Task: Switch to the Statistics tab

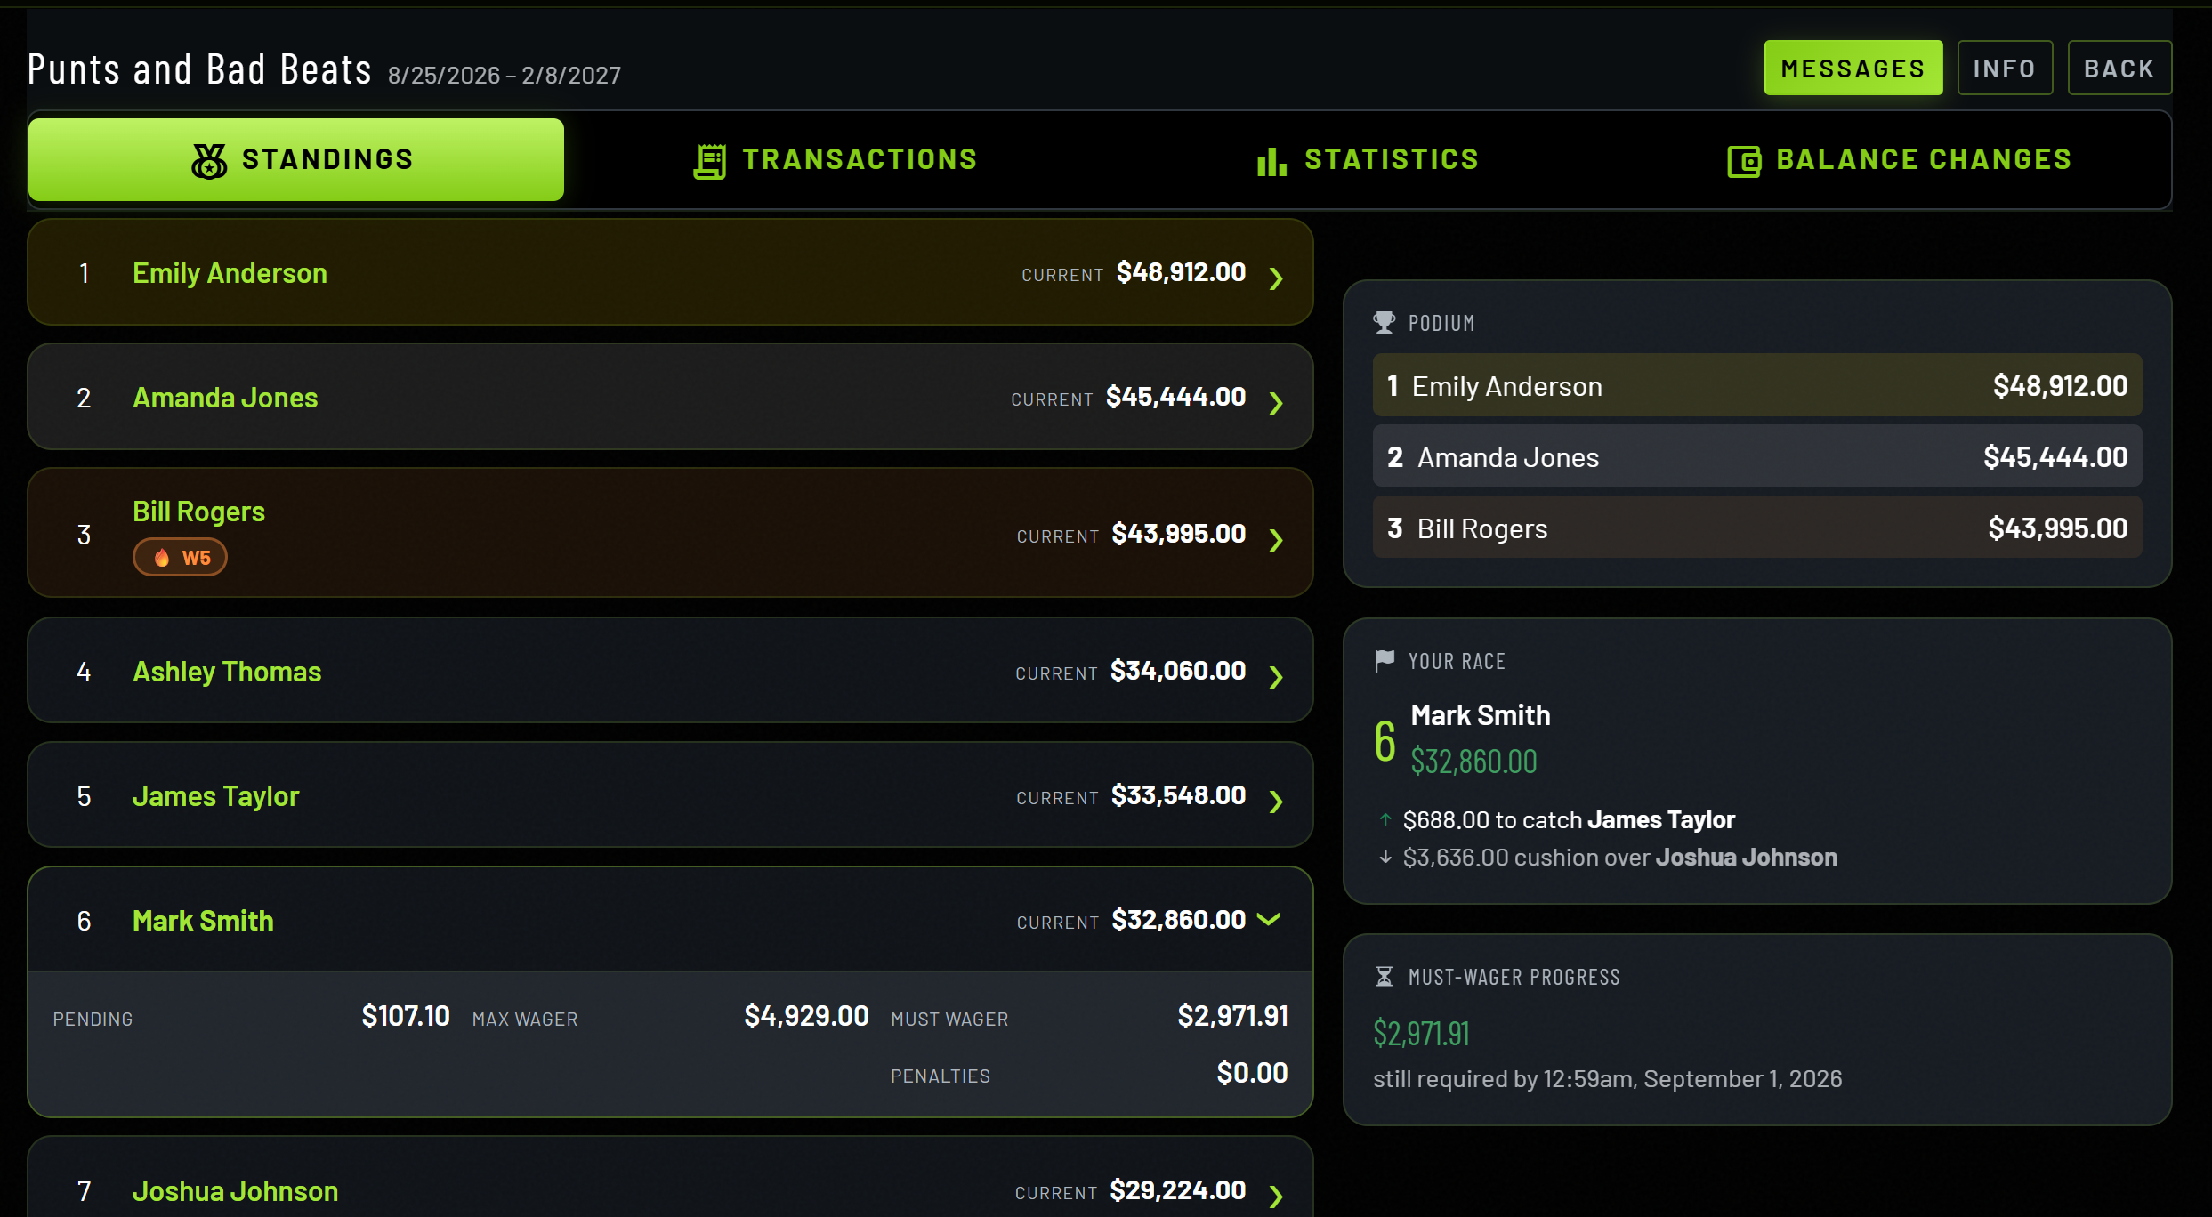Action: tap(1368, 159)
